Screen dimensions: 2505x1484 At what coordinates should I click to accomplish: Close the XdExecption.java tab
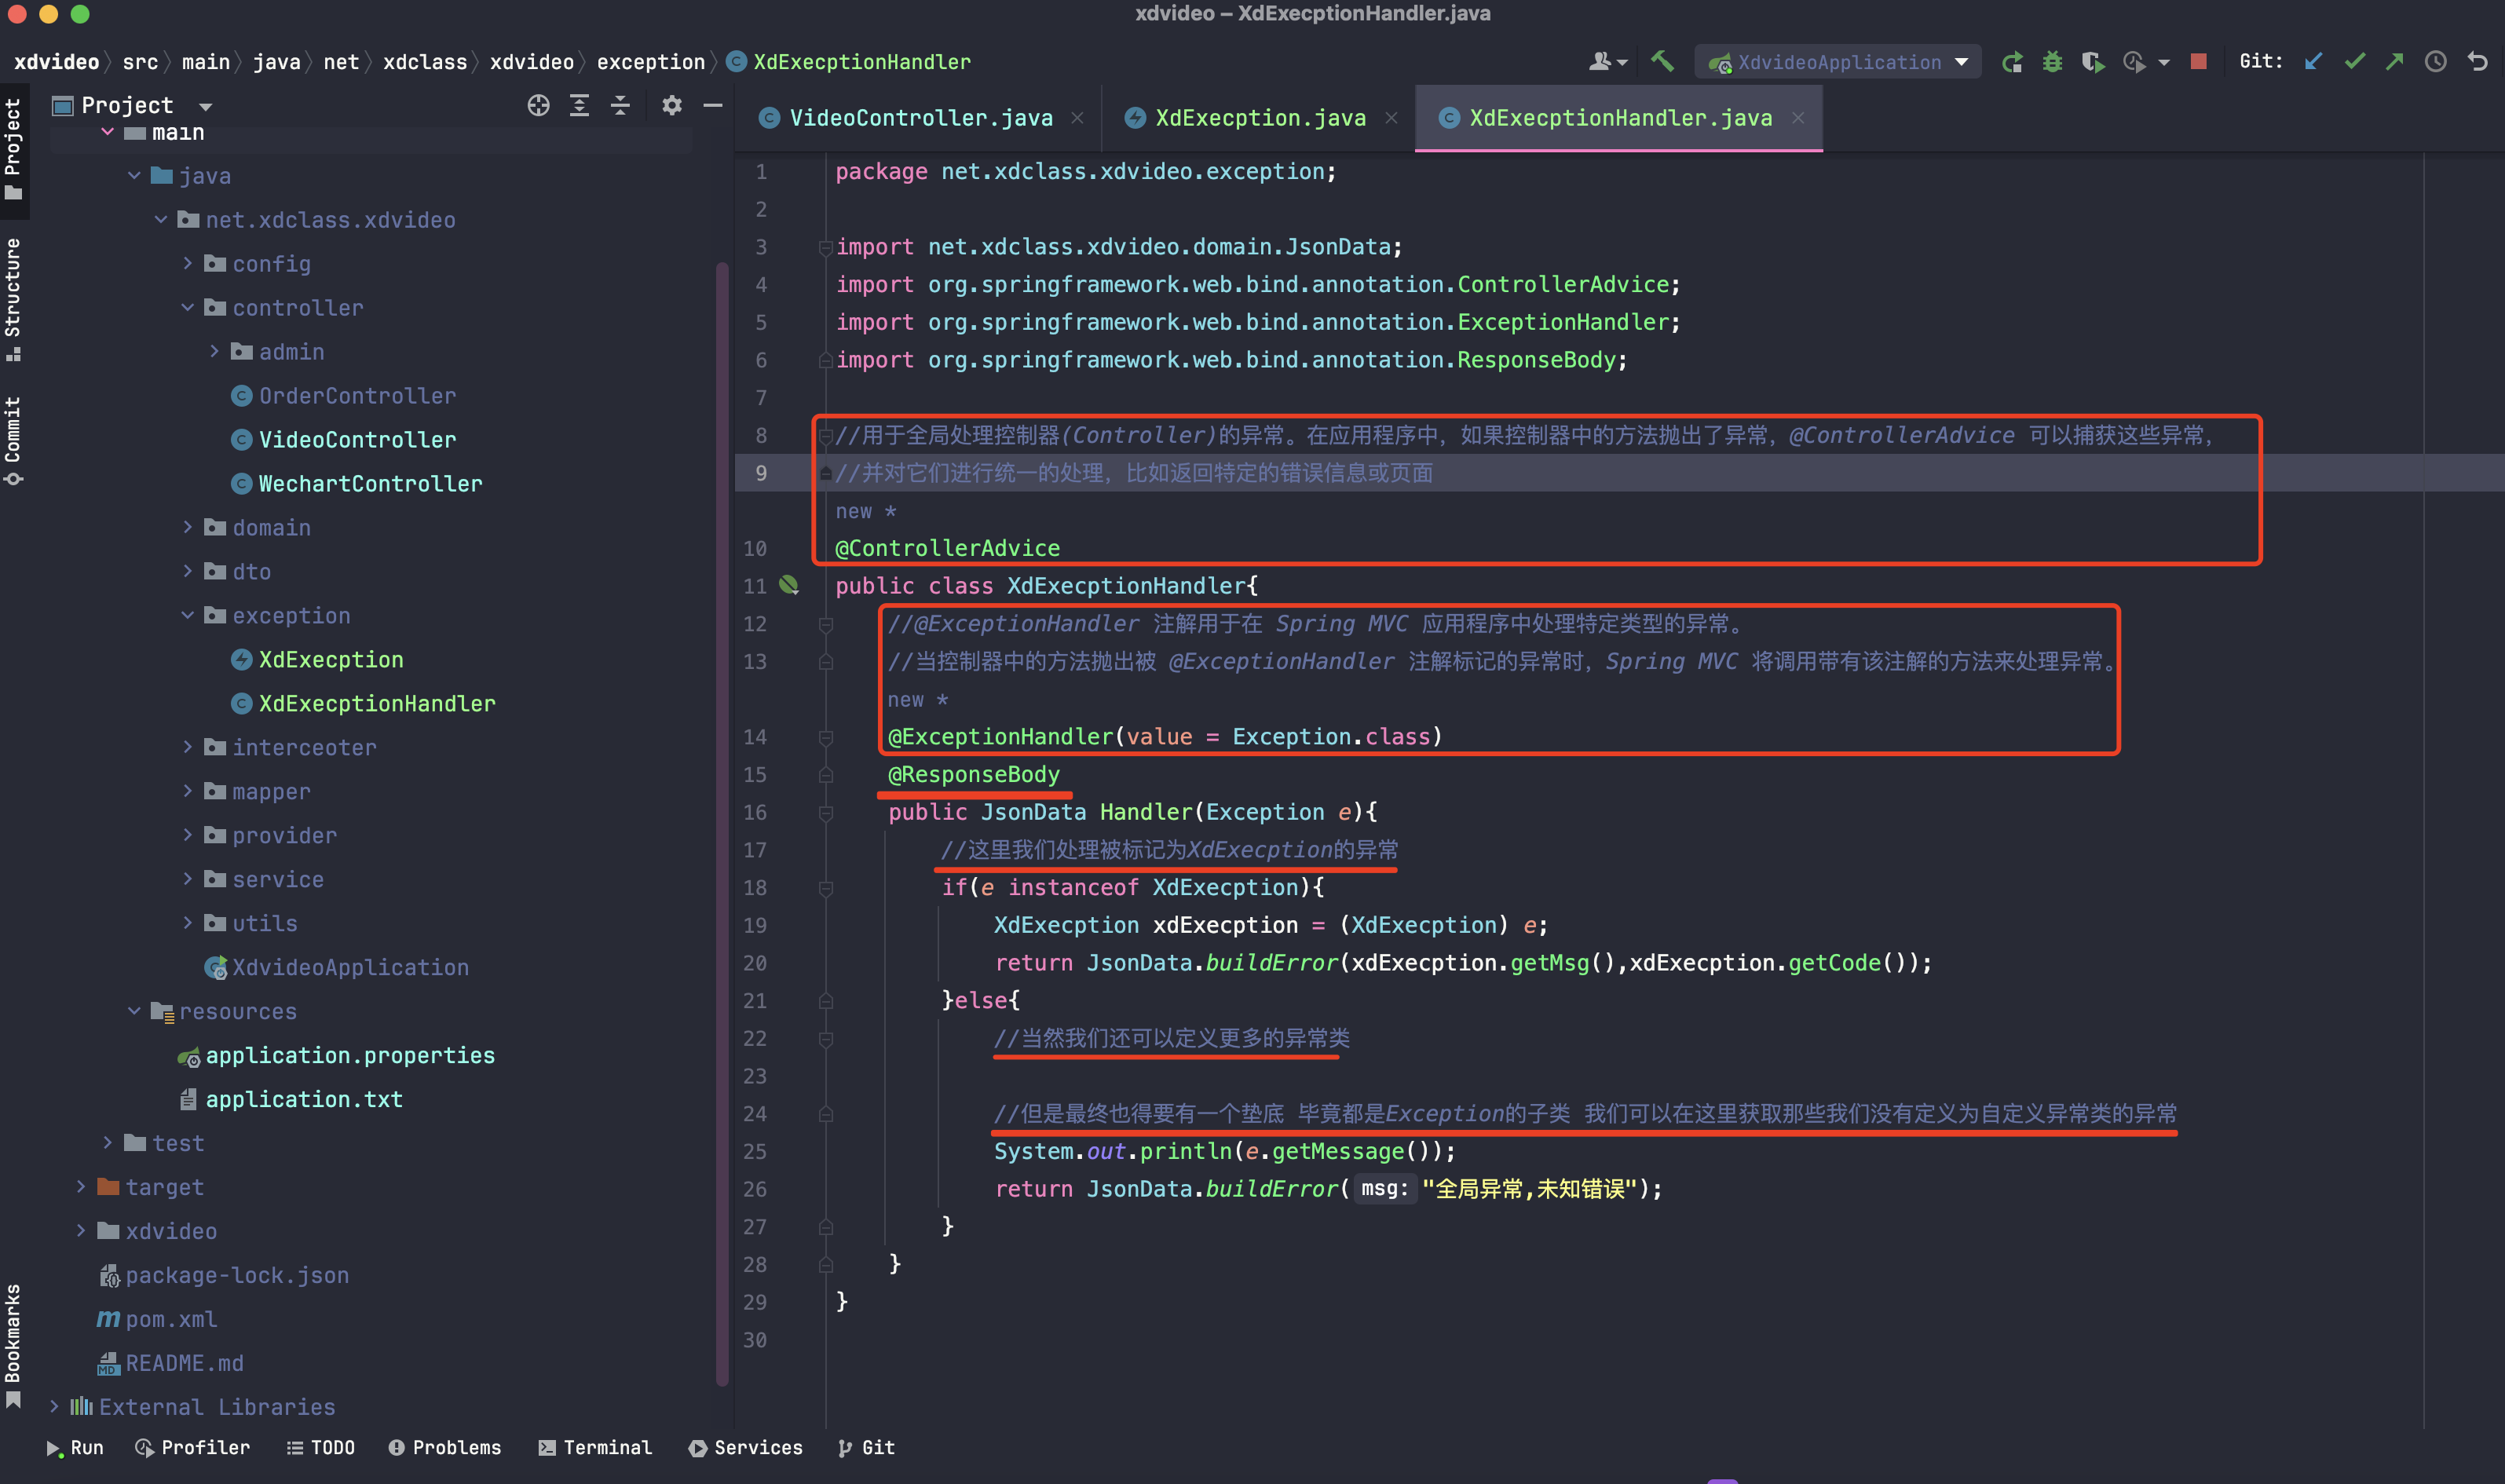(x=1391, y=118)
